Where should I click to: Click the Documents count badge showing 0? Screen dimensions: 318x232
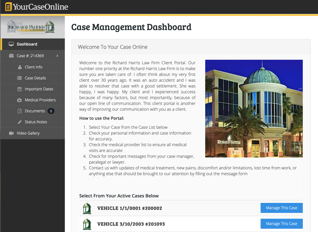pos(51,111)
